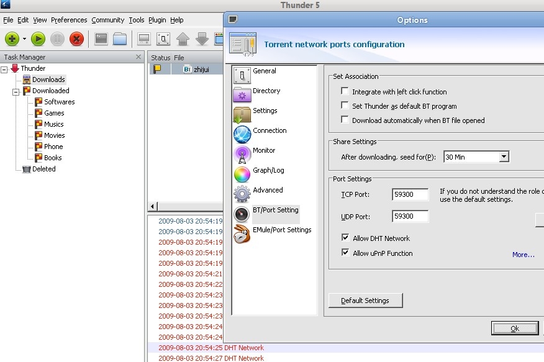Enable Download automatically when BT file opened

[x=345, y=119]
